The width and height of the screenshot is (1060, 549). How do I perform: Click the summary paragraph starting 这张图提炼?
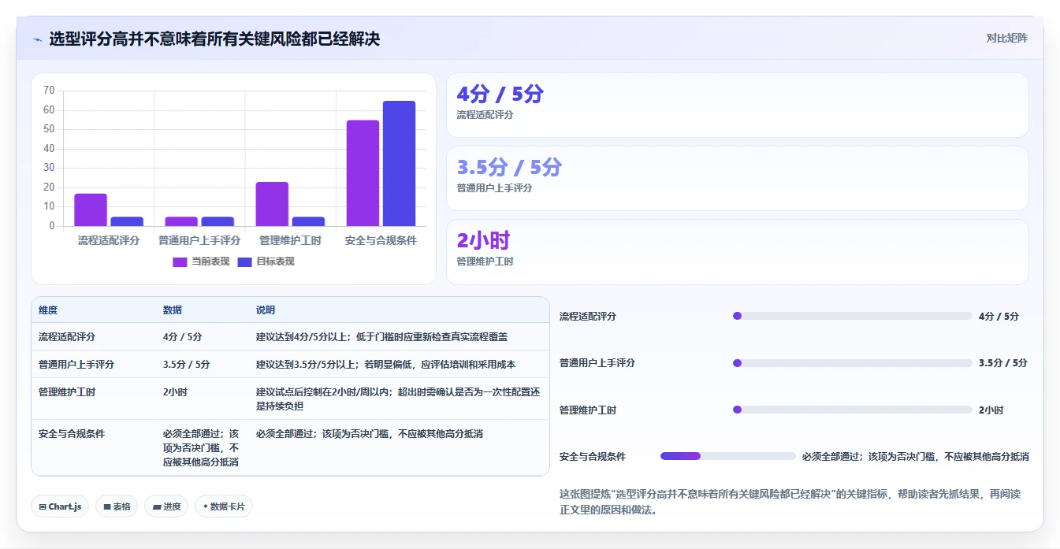tap(790, 502)
